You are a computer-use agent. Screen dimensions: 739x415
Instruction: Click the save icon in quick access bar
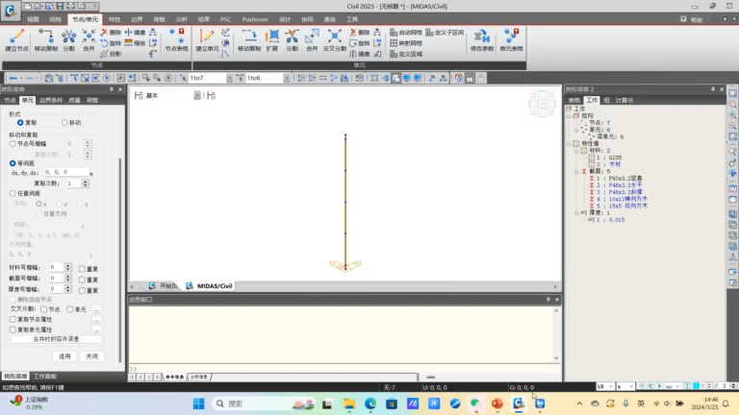coord(60,6)
